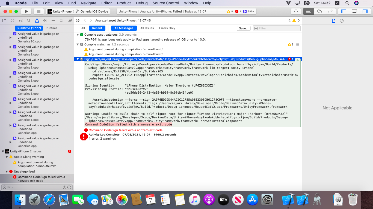Switch to the Runtime issues tab

point(51,28)
